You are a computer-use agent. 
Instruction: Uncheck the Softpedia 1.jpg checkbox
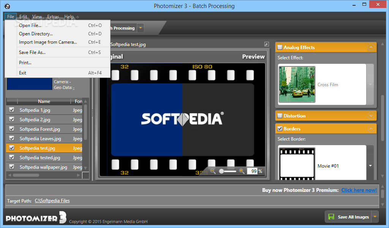(x=12, y=110)
